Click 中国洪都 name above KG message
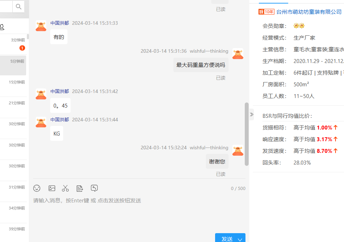Viewport: 344px width, 242px height. [60, 120]
